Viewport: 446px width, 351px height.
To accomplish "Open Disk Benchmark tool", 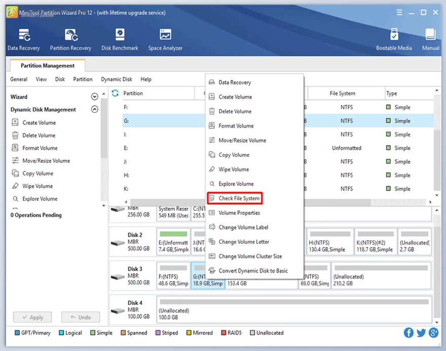I will (120, 39).
